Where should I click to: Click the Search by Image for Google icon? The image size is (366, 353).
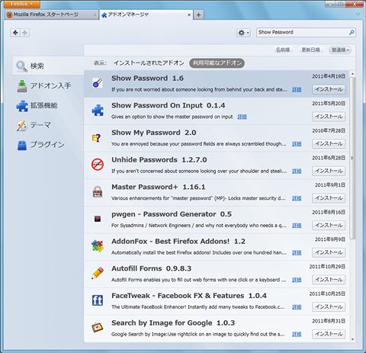point(98,327)
